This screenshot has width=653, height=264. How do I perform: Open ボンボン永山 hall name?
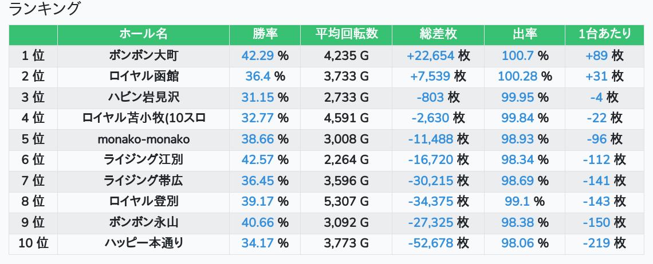pos(143,222)
